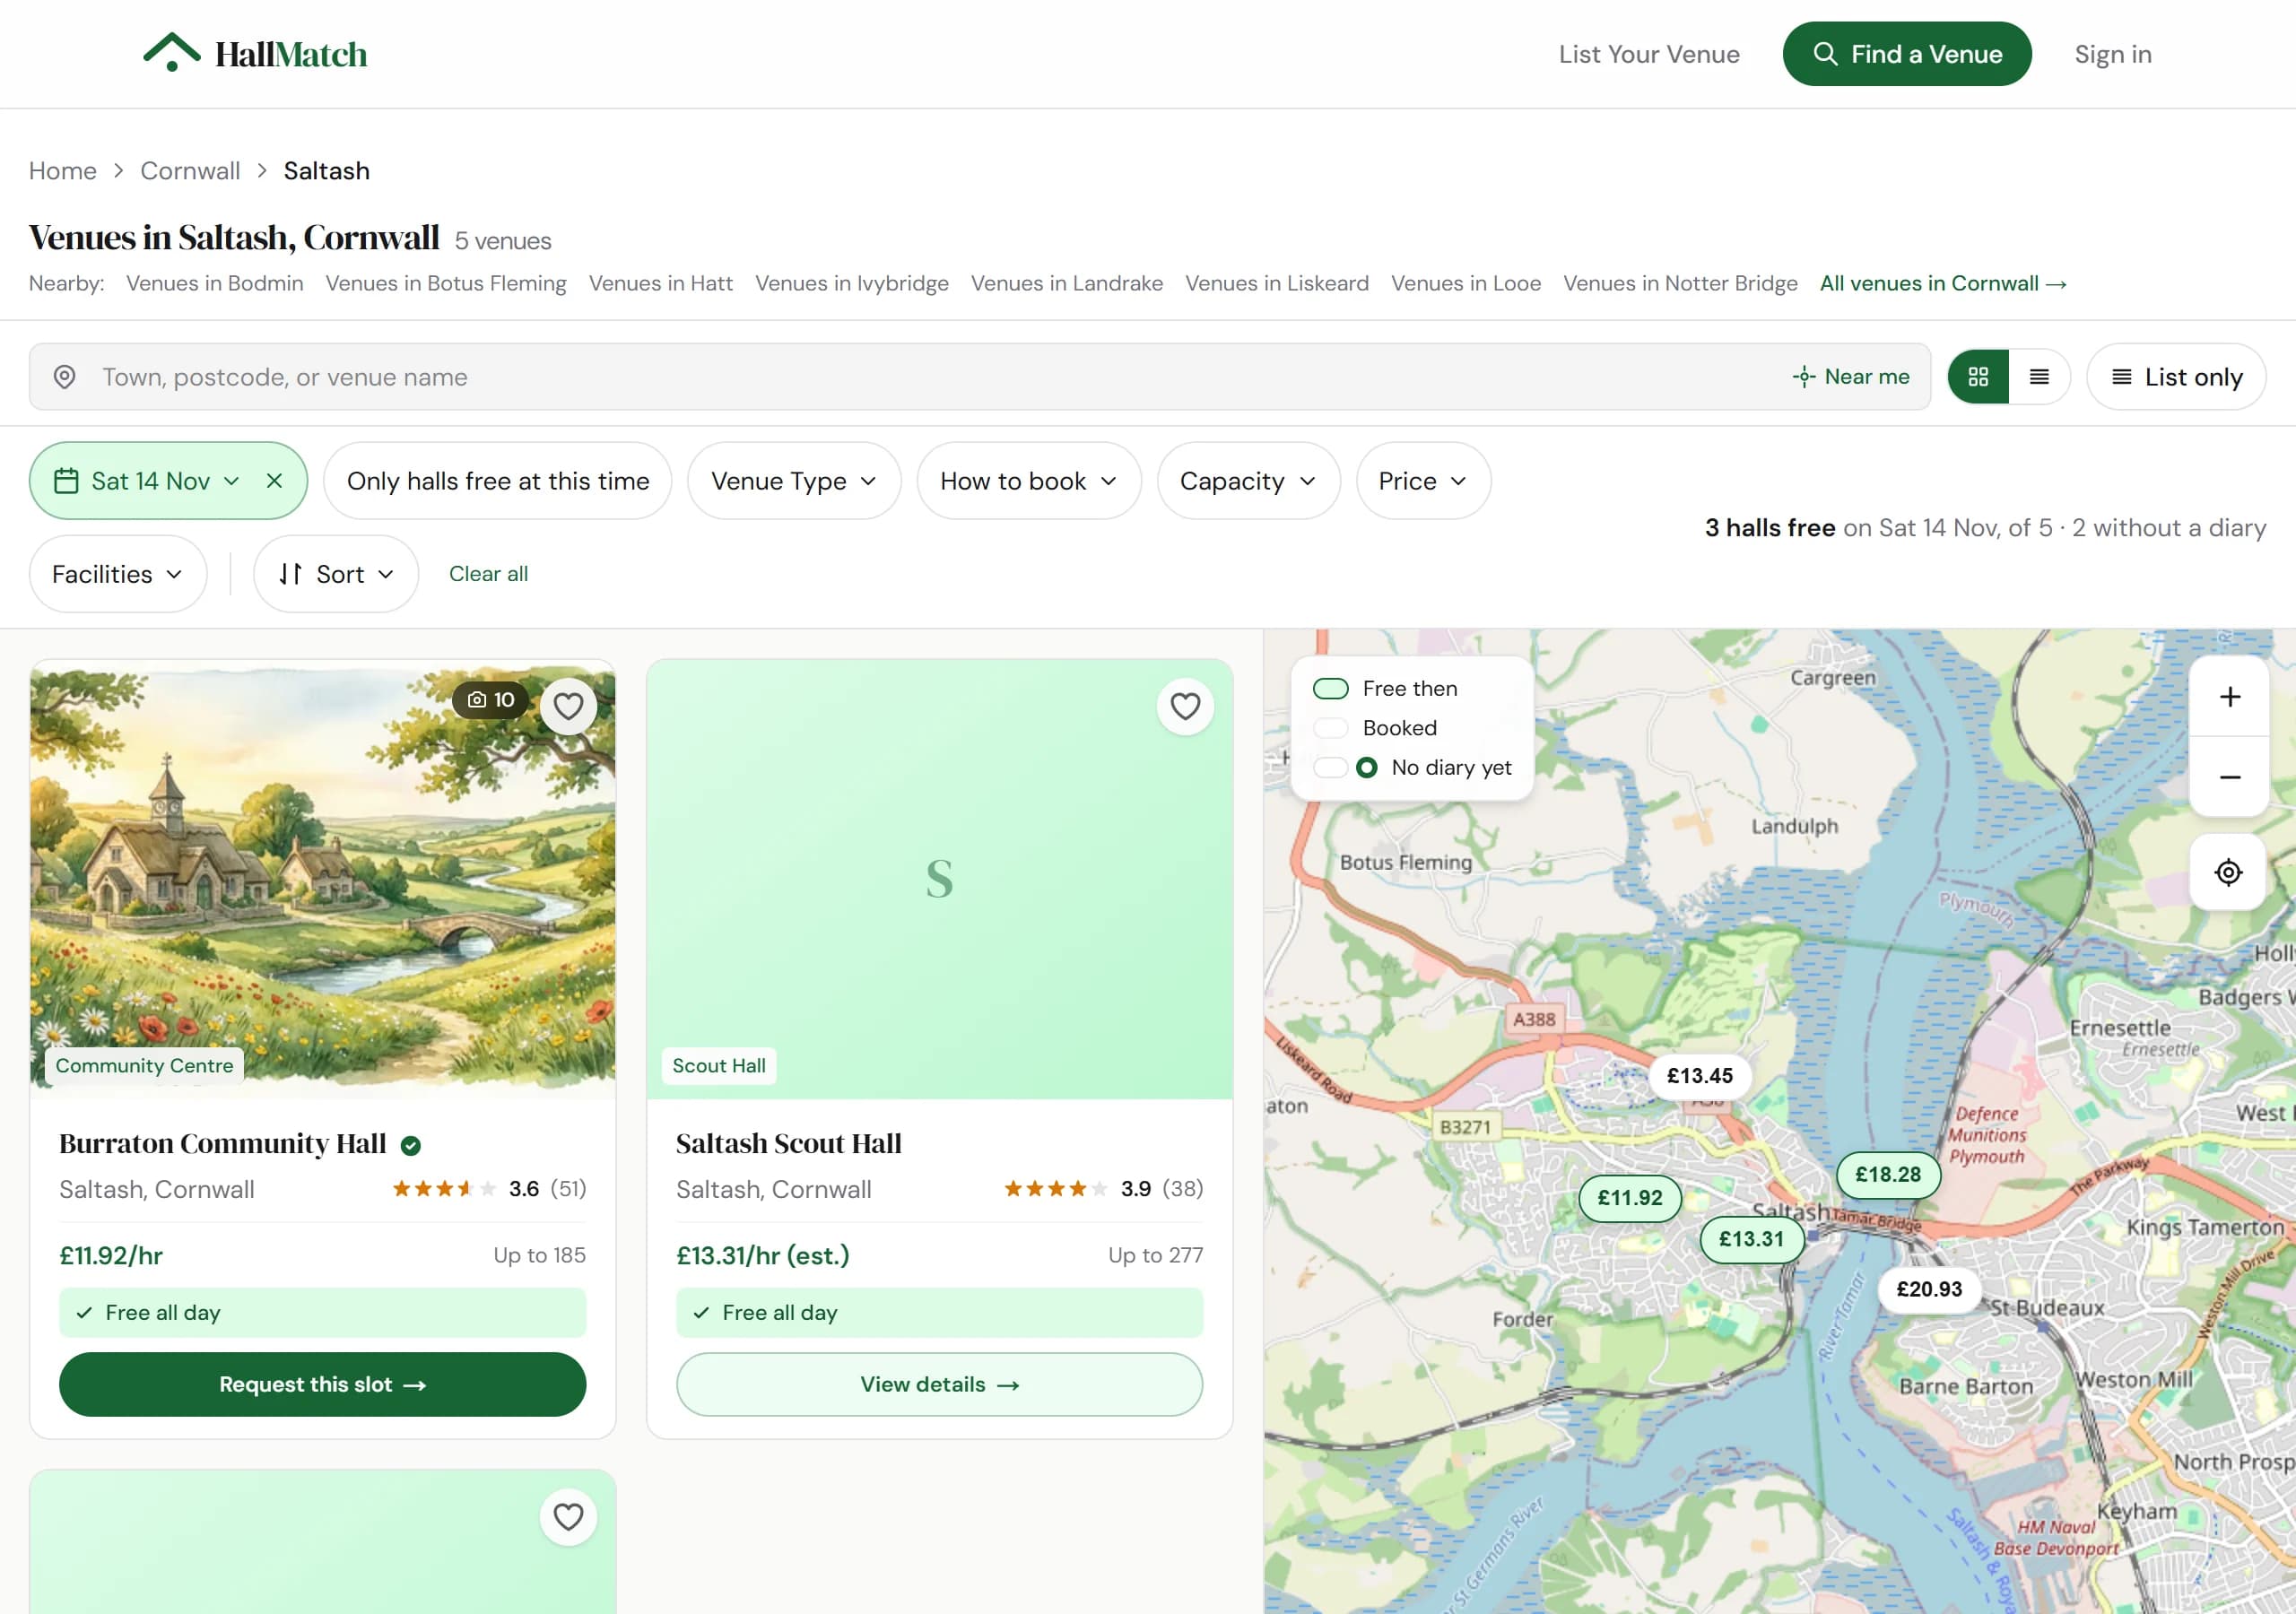Click the Saltash breadcrumb
Screen dimensions: 2296x1614
pyautogui.click(x=326, y=171)
